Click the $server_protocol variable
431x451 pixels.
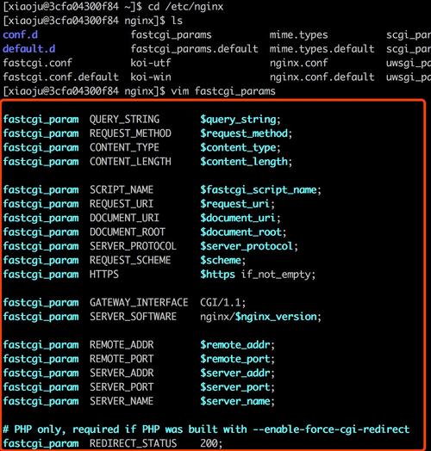[247, 246]
